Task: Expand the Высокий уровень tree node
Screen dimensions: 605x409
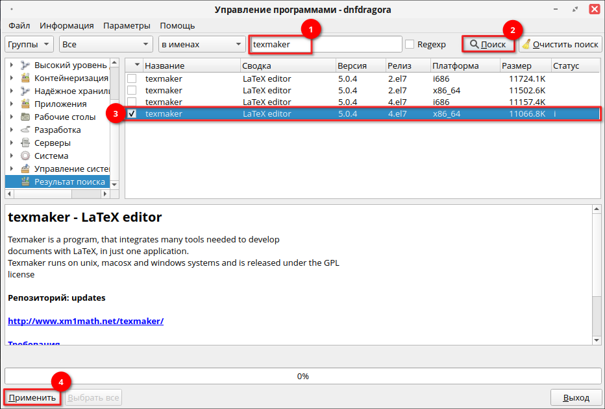Action: [x=12, y=65]
